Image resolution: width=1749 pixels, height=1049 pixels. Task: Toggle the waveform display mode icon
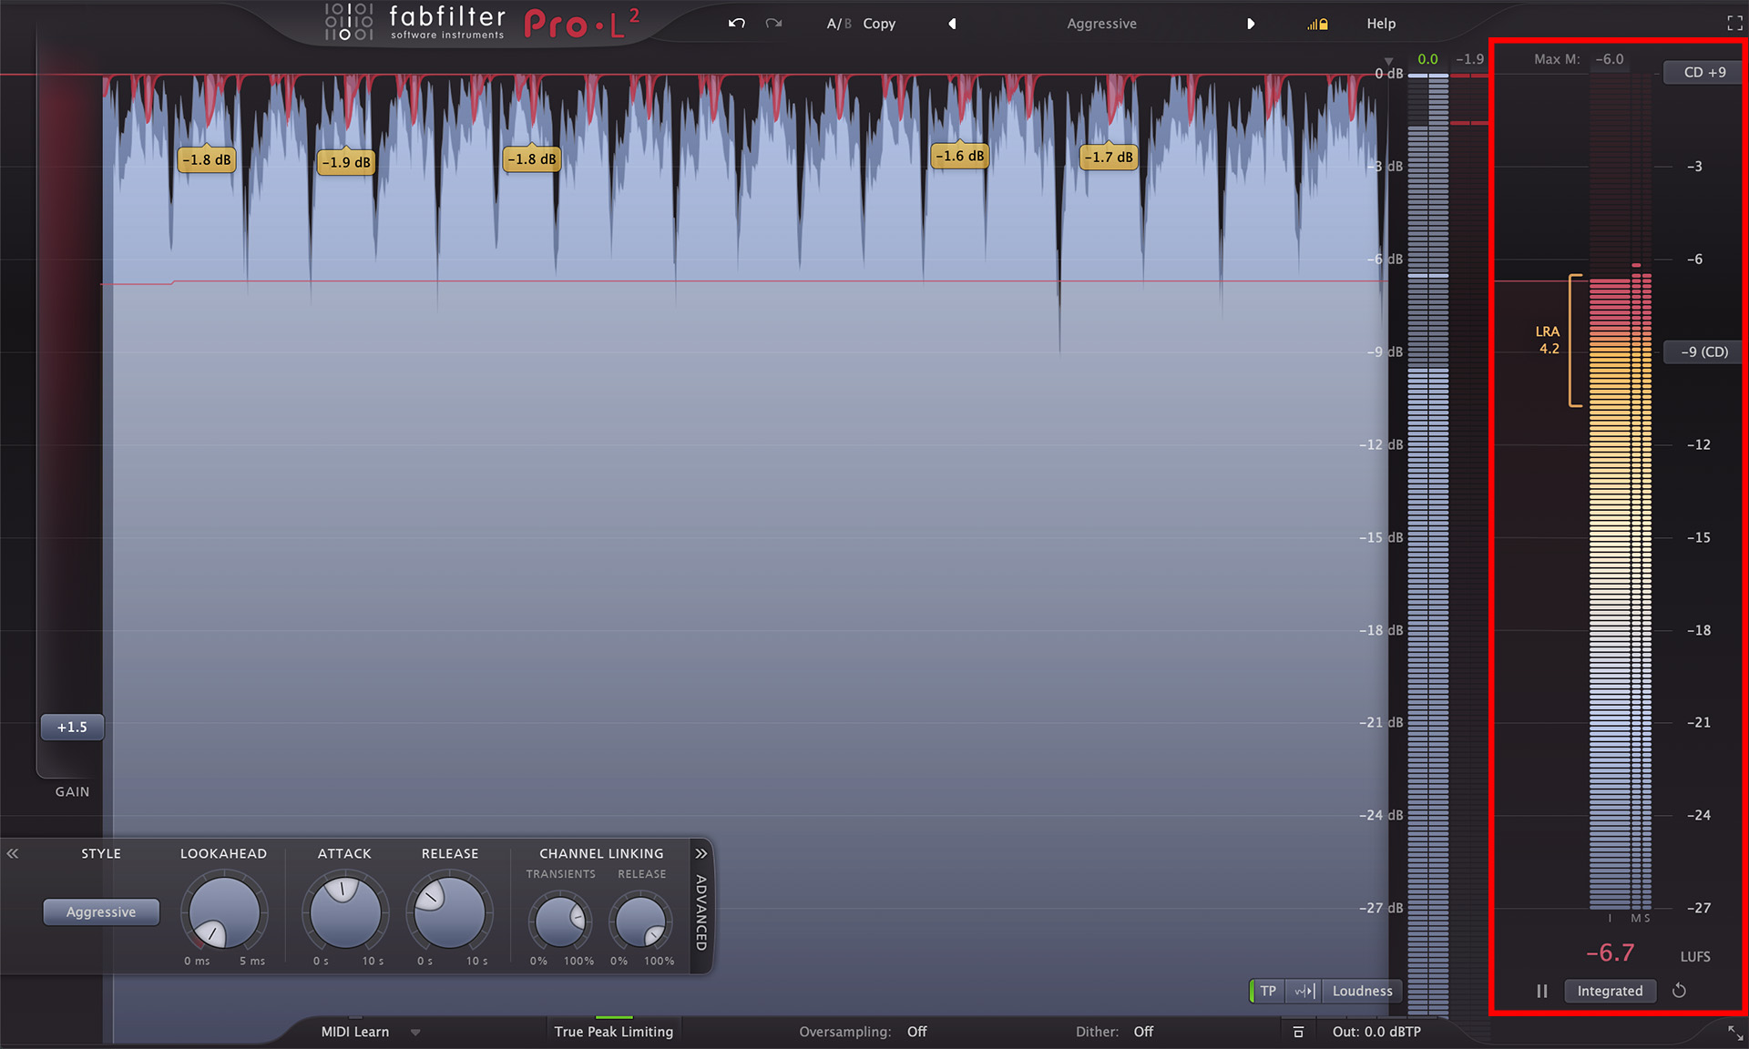point(1304,991)
